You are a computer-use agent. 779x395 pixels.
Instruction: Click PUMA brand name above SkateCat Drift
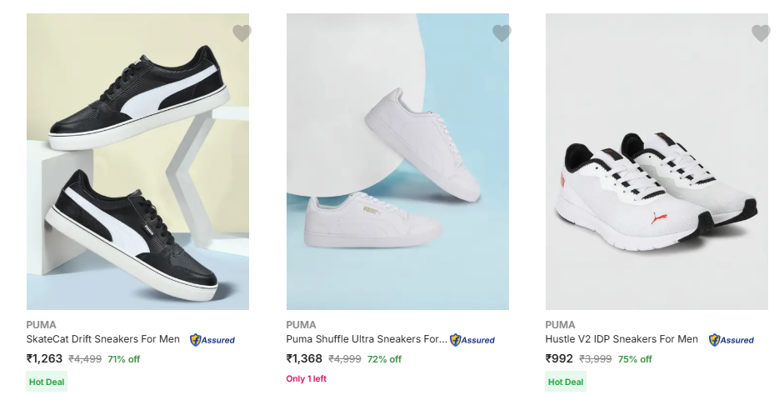[x=42, y=325]
